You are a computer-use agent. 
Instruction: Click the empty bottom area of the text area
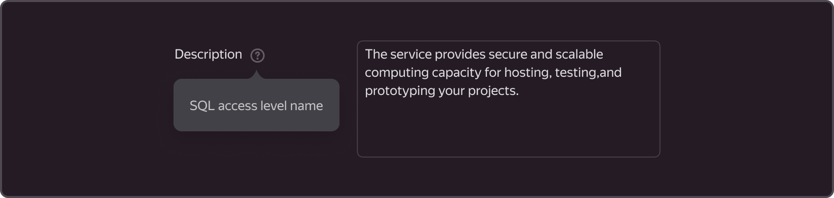pyautogui.click(x=509, y=129)
